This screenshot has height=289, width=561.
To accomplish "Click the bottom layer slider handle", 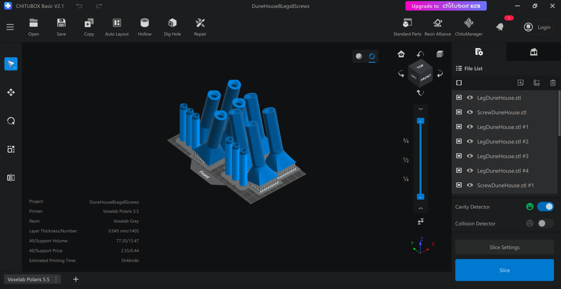I will coord(420,197).
